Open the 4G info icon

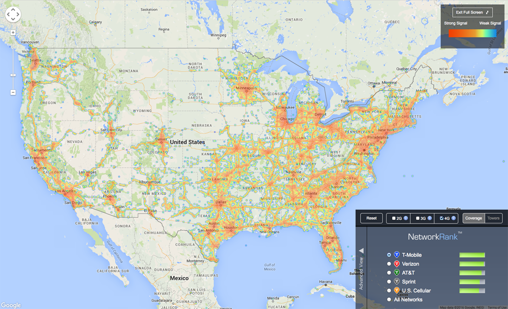tap(454, 218)
